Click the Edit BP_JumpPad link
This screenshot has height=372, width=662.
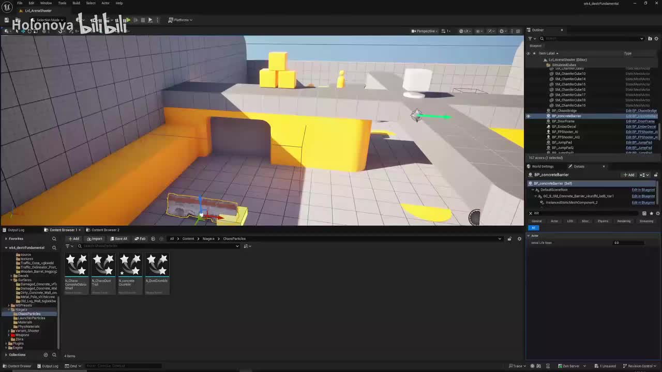click(639, 142)
